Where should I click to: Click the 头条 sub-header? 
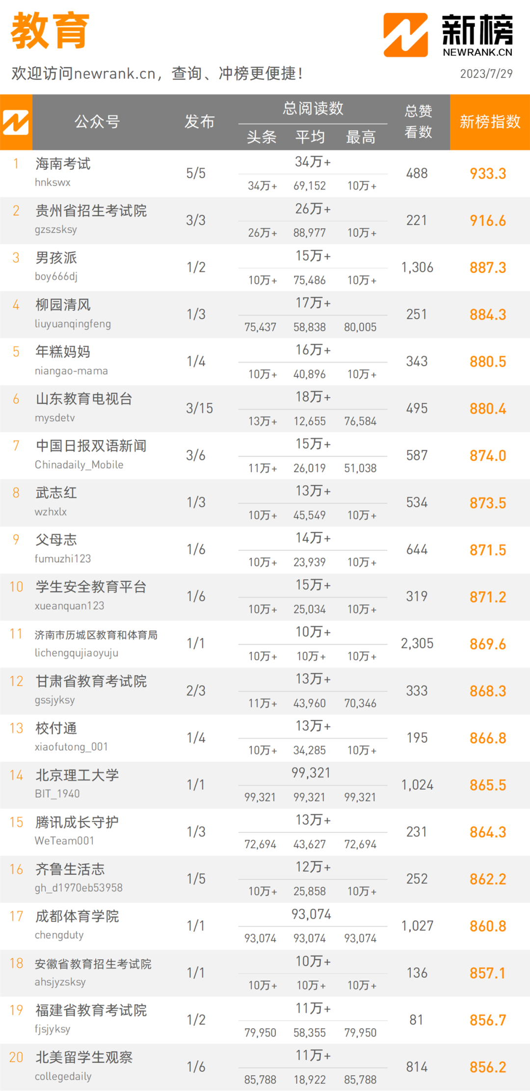(x=262, y=137)
